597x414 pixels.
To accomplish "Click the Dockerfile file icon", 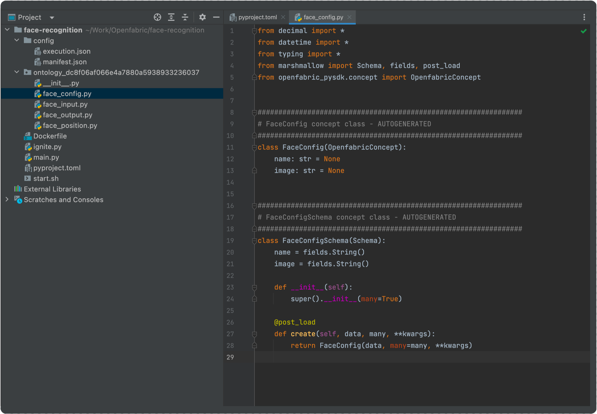I will 28,136.
